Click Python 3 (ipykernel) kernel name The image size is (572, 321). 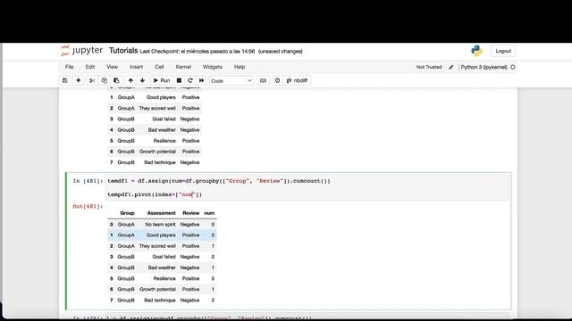pyautogui.click(x=484, y=67)
